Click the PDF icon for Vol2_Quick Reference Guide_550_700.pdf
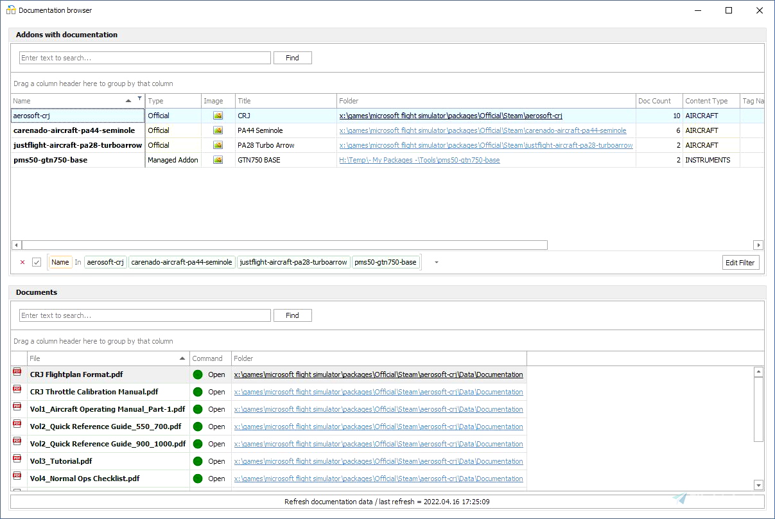775x519 pixels. [17, 424]
